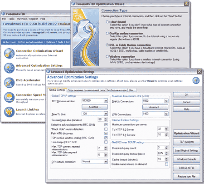Open the DNS Accelerator icon

[9, 83]
